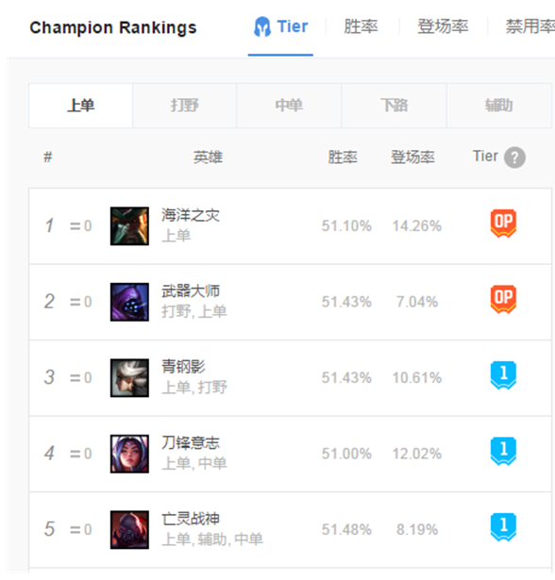The width and height of the screenshot is (555, 580).
Task: Click the 海洋之灾 champion portrait
Action: 129,226
